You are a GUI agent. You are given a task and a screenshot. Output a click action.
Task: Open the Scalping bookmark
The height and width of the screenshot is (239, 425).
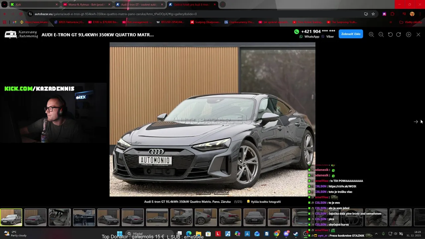(205, 22)
